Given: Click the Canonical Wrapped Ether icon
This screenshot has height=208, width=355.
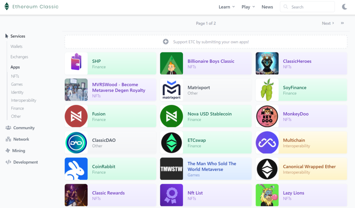Looking at the screenshot, I should coord(267,169).
